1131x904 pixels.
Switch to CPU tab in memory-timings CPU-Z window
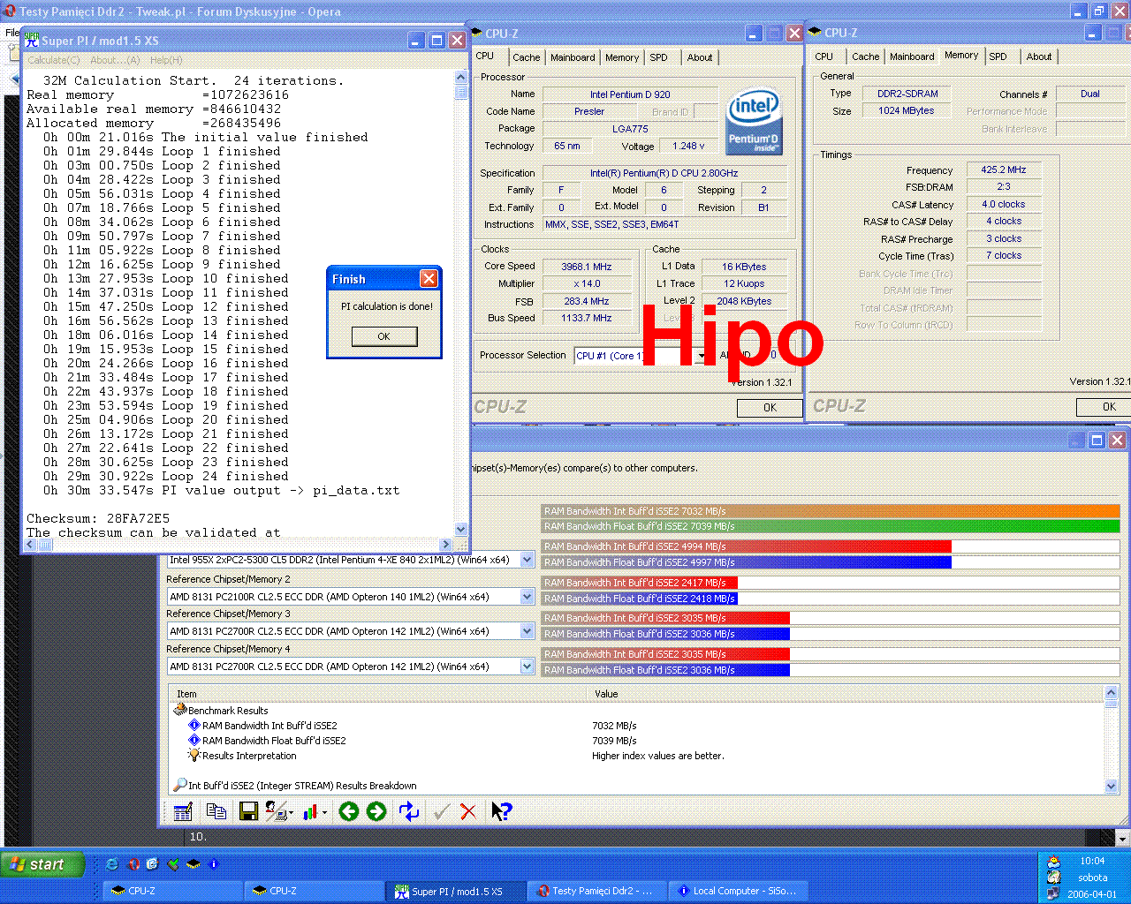click(x=824, y=56)
